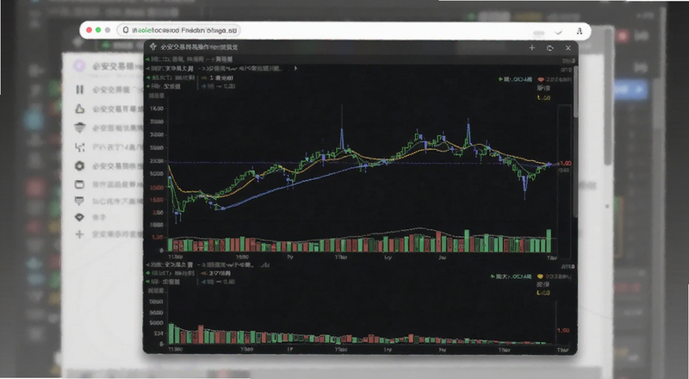This screenshot has width=689, height=379.
Task: Click the window rectangle sidebar icon
Action: click(79, 184)
